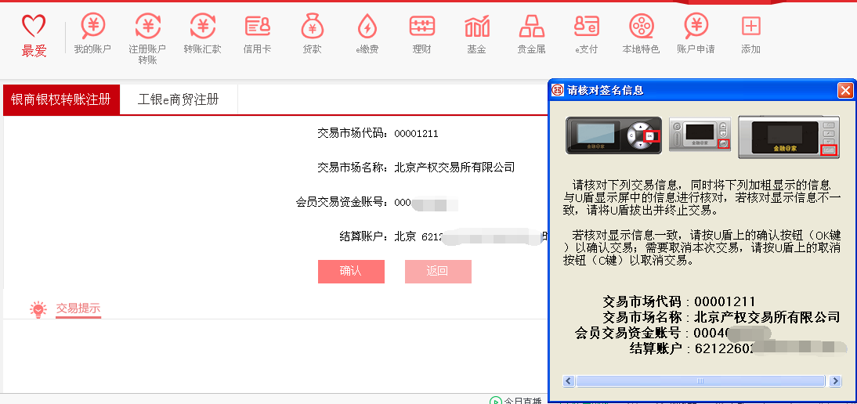This screenshot has height=404, width=857.
Task: Open e支付 in the top navigation
Action: click(x=587, y=34)
